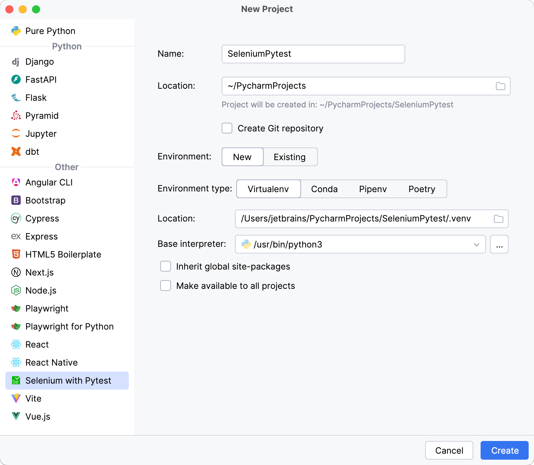Click the FastAPI icon in the sidebar
Image resolution: width=534 pixels, height=465 pixels.
click(16, 80)
